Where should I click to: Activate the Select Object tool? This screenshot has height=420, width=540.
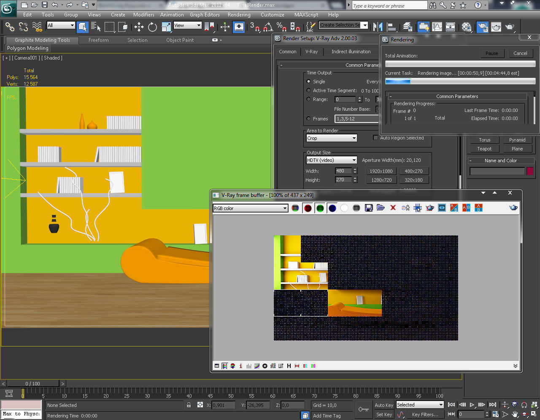click(83, 27)
